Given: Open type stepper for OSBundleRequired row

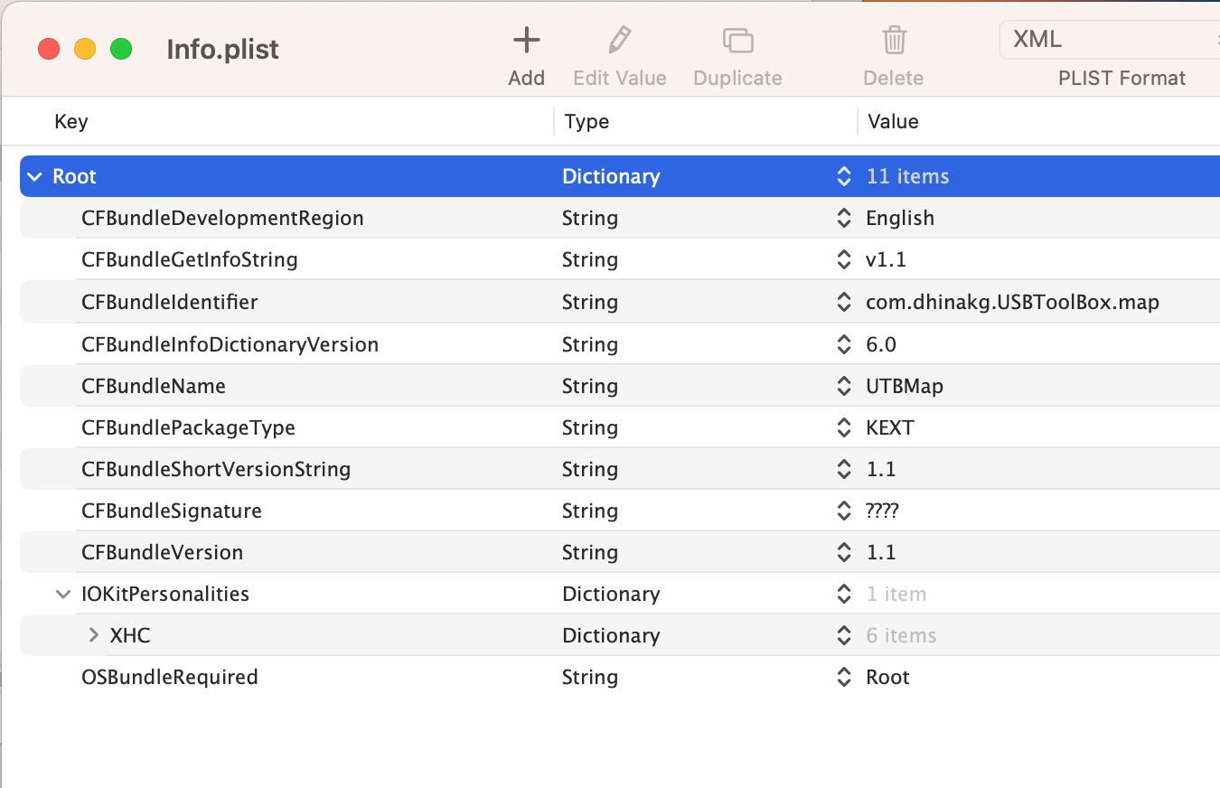Looking at the screenshot, I should point(844,677).
